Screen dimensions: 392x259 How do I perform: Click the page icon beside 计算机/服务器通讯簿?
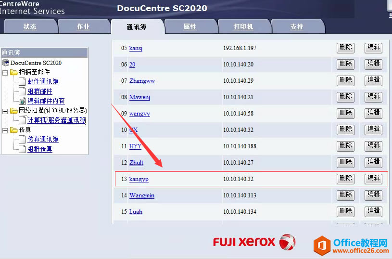click(x=22, y=120)
